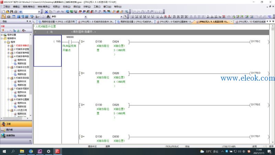
Task: Open the Settings gear on the taskbar
Action: coord(48,151)
